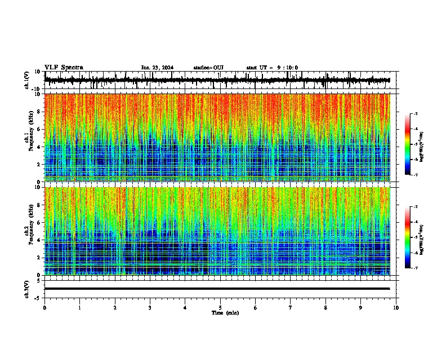Viewport: 446px width, 345px height.
Task: Click the "VLF Spectra" plot title
Action: click(64, 68)
